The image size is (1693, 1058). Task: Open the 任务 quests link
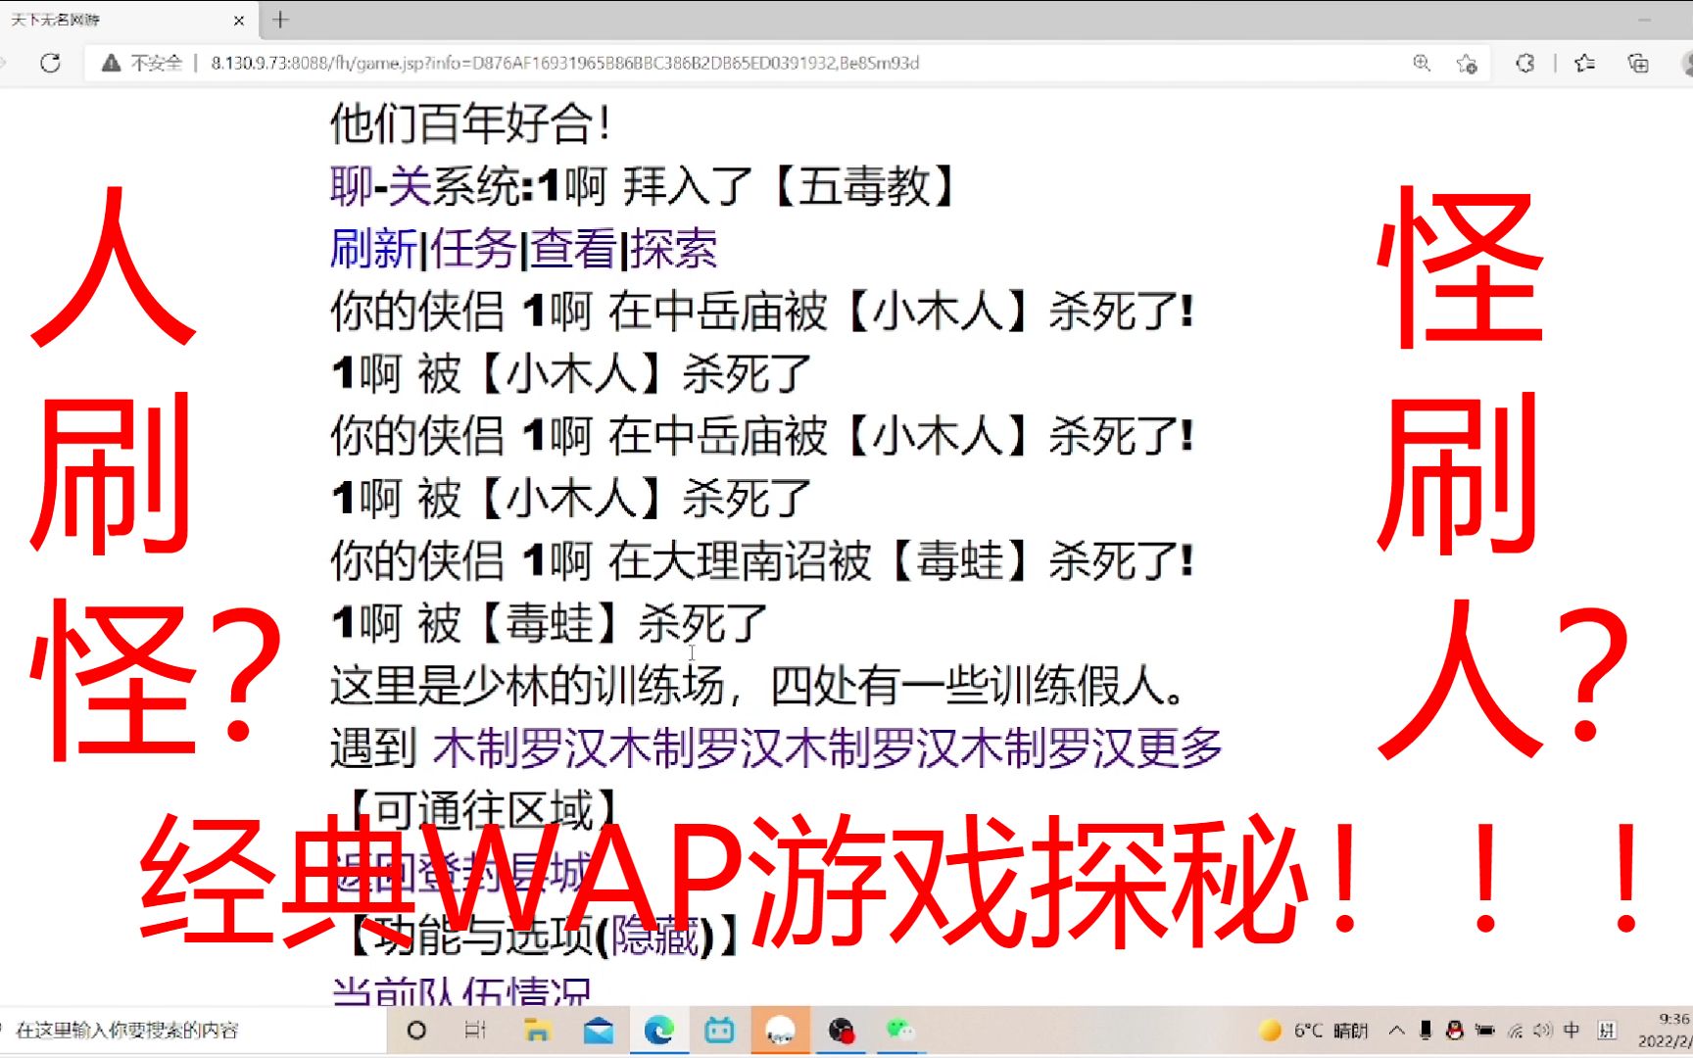pos(474,249)
